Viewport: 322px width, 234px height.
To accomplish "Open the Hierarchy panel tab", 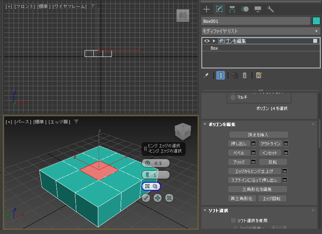I will (x=232, y=9).
